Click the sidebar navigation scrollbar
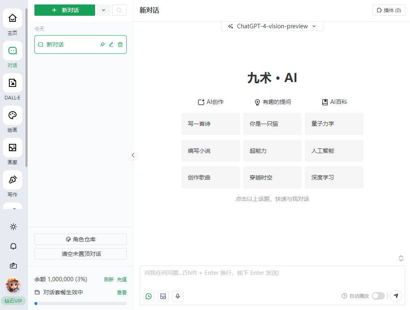Screen dimensions: 410x310 tap(26, 87)
